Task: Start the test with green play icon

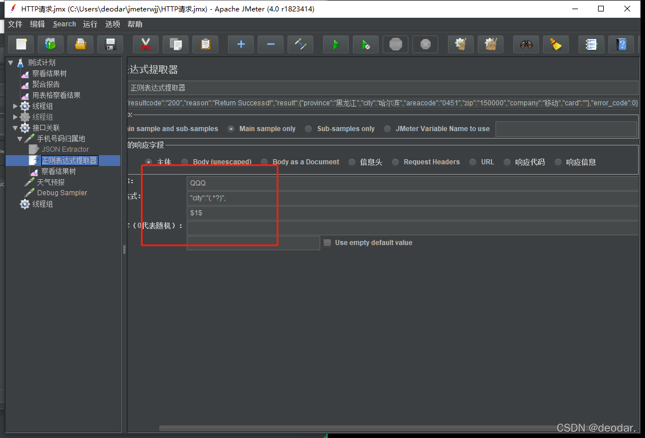Action: click(336, 44)
